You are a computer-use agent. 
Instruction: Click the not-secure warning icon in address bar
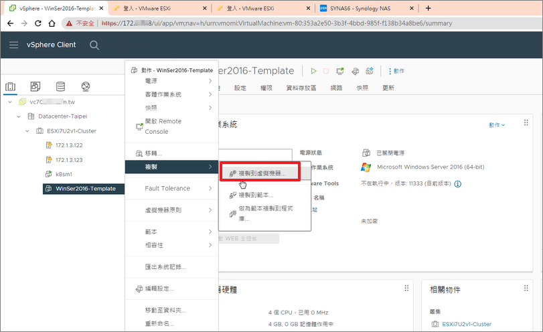tap(69, 23)
